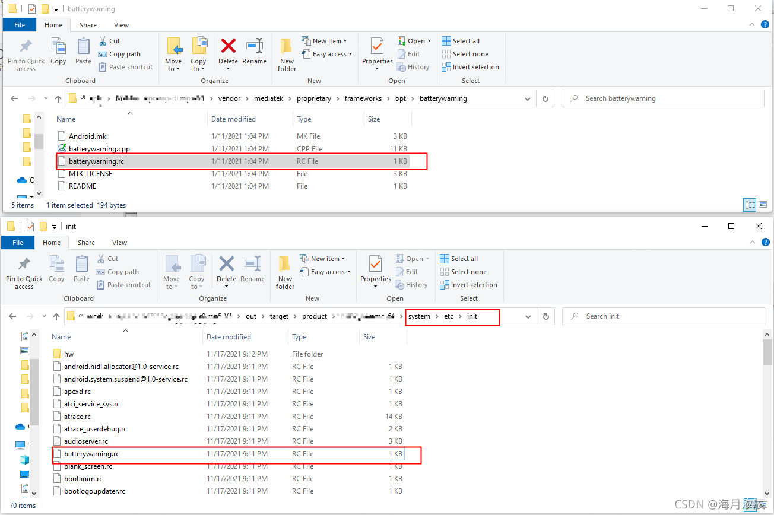Open the View tab in init window
The width and height of the screenshot is (774, 515).
tap(119, 242)
